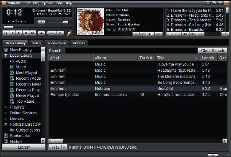
Task: Click the Add playlist button (plus)
Action: [x=170, y=34]
